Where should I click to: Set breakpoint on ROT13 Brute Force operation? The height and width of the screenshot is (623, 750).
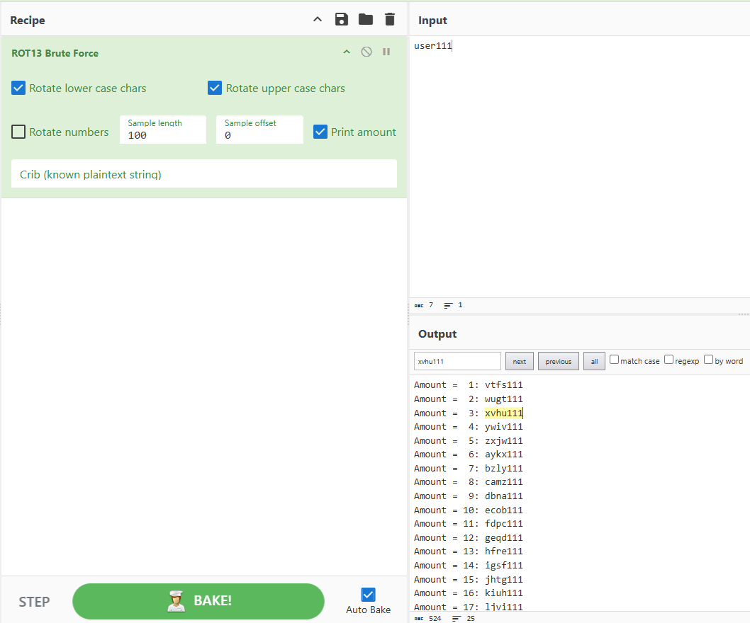(386, 52)
